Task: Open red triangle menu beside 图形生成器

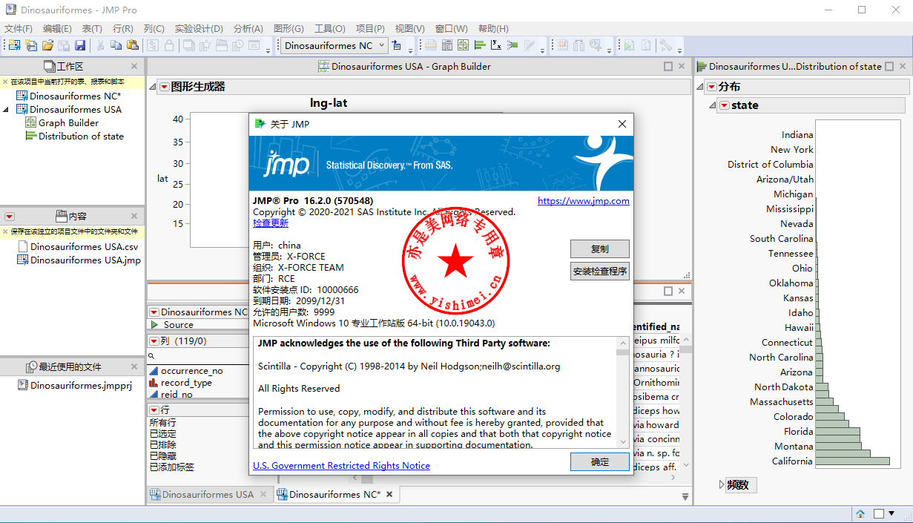Action: click(164, 87)
